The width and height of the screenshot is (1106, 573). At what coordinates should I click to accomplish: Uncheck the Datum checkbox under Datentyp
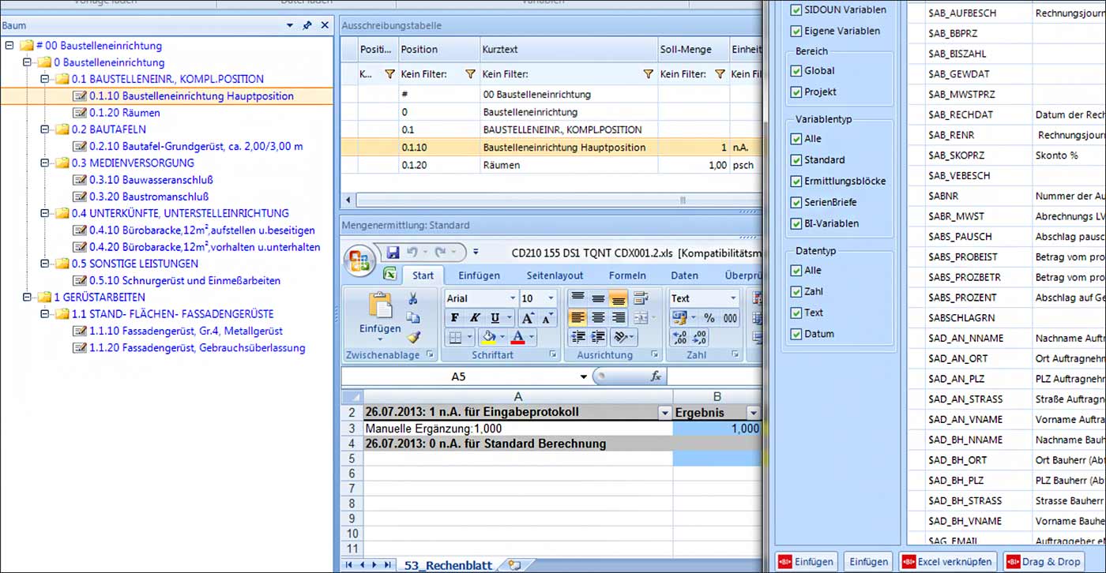tap(796, 334)
